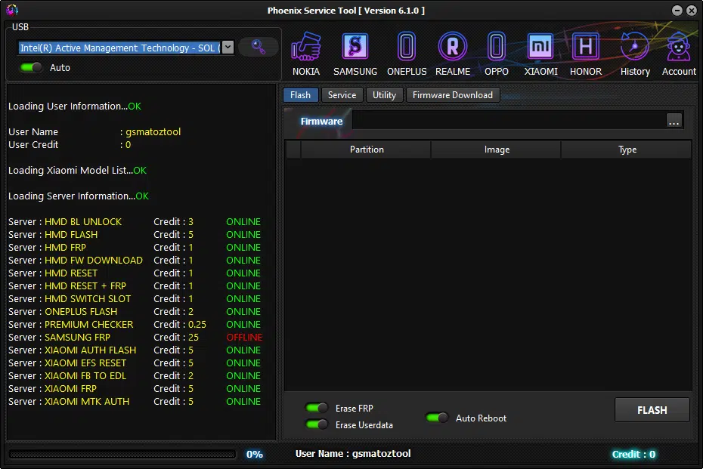Click the Type column header

pos(627,150)
